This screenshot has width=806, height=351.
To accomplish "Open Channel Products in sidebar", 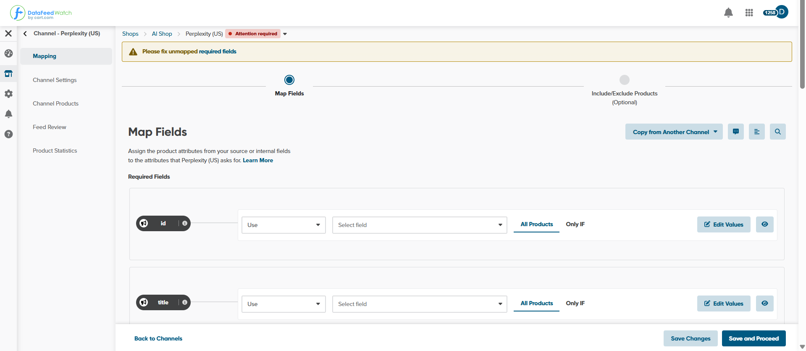I will [55, 103].
